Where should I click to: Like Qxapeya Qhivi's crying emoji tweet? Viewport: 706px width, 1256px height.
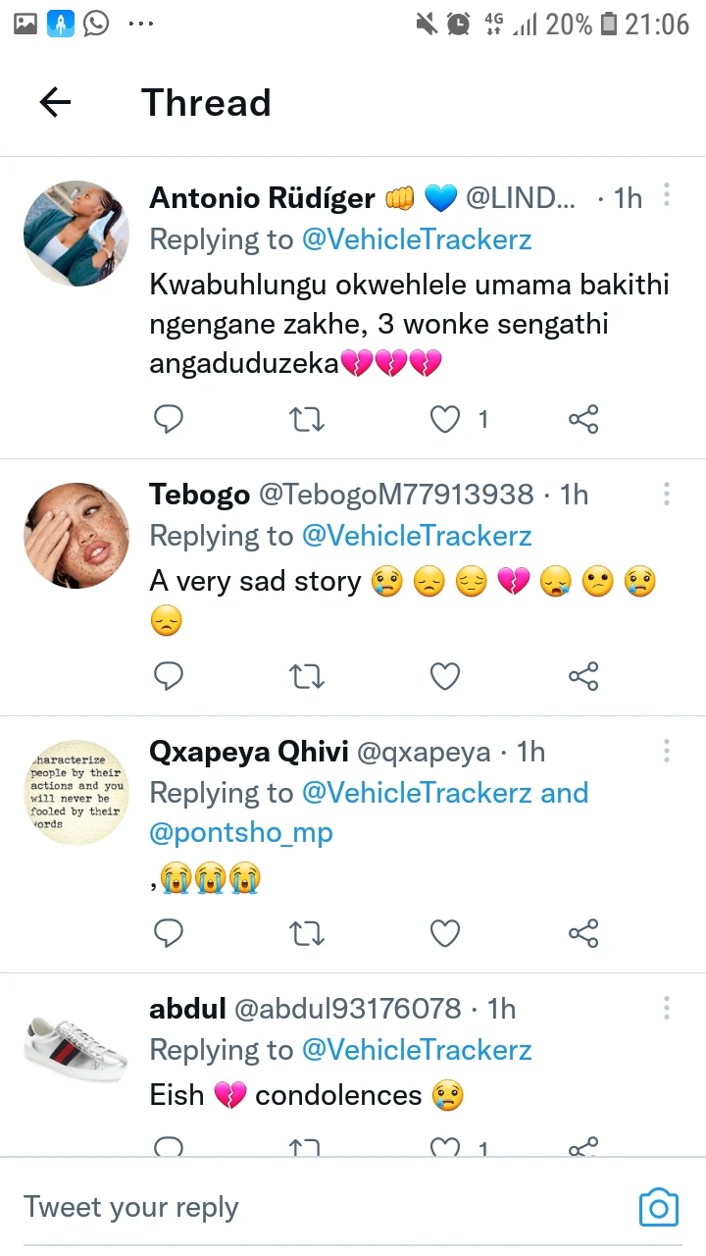click(x=445, y=933)
